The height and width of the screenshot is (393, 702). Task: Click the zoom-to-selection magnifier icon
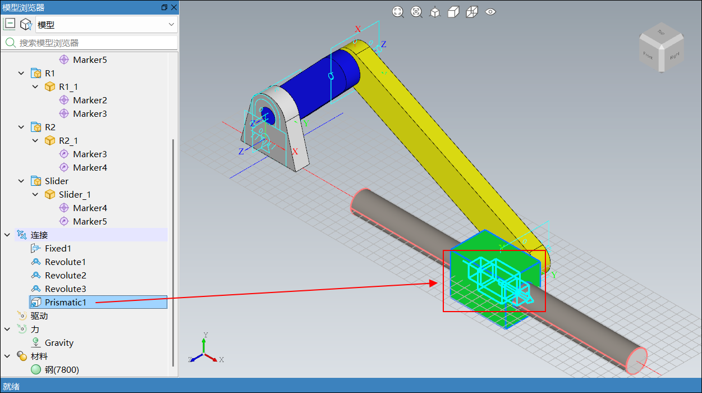click(x=416, y=12)
